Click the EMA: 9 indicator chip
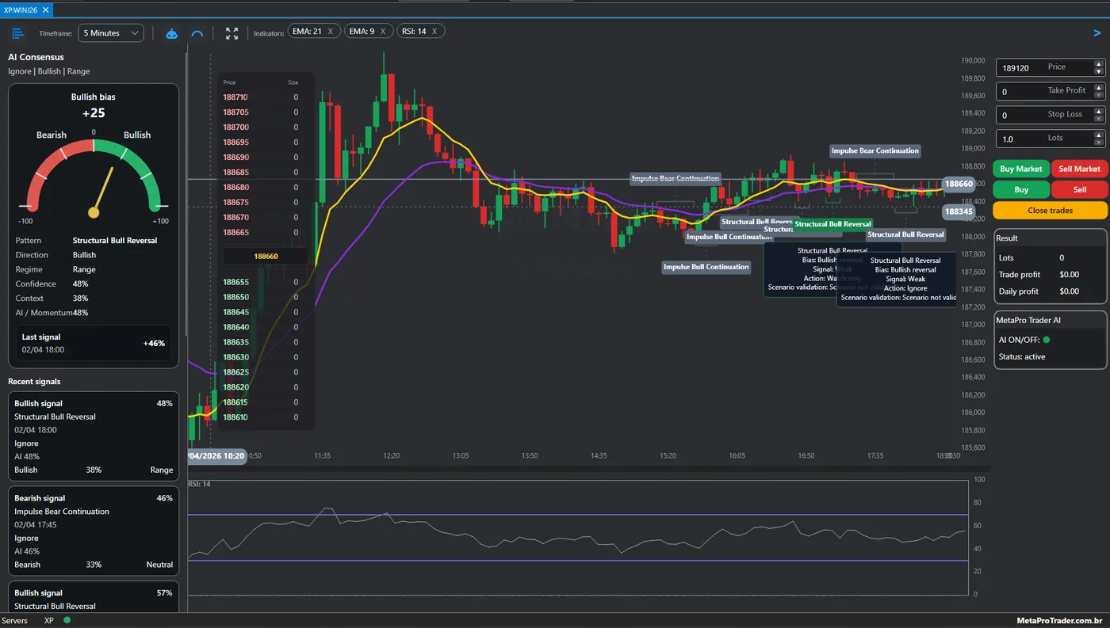This screenshot has height=628, width=1110. click(x=369, y=32)
